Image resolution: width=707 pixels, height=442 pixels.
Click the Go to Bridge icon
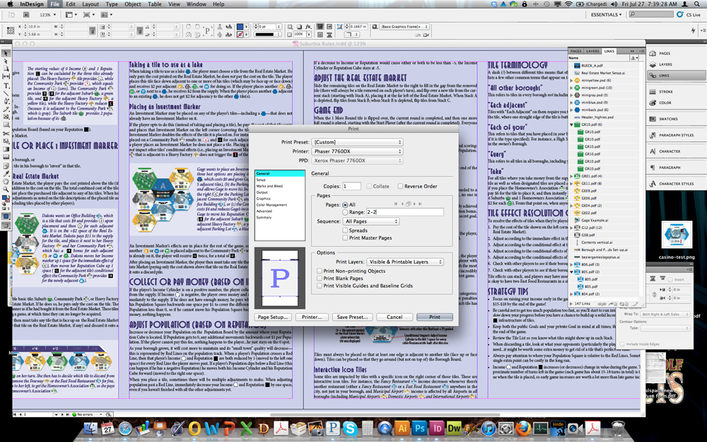pyautogui.click(x=26, y=15)
